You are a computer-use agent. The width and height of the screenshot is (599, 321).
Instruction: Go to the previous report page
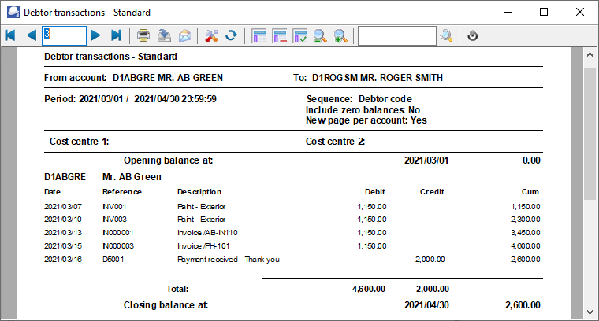pyautogui.click(x=31, y=35)
